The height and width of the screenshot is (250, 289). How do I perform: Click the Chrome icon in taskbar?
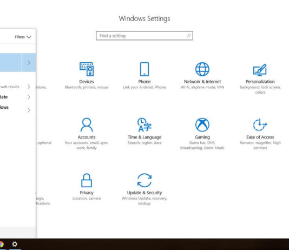click(2, 244)
